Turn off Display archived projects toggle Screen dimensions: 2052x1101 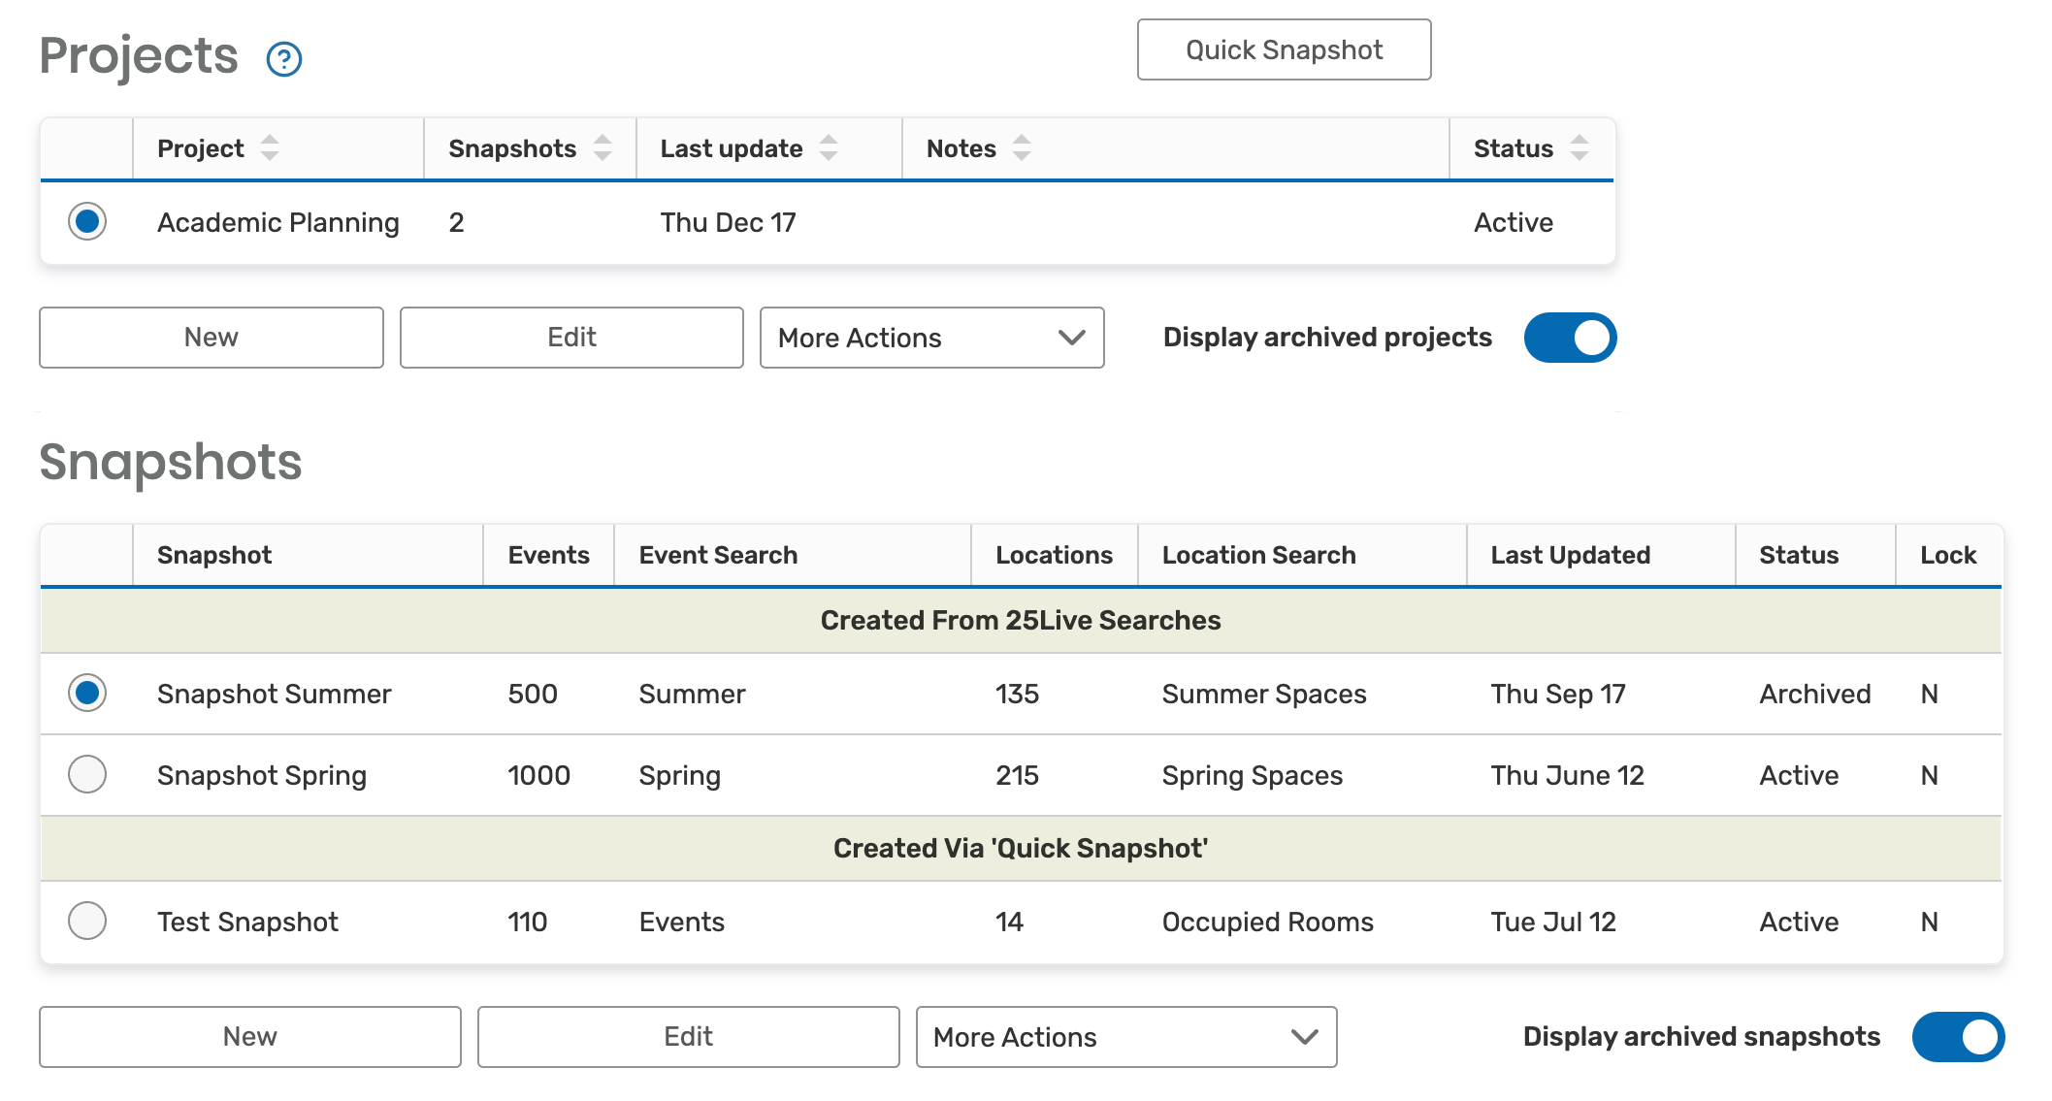1570,338
